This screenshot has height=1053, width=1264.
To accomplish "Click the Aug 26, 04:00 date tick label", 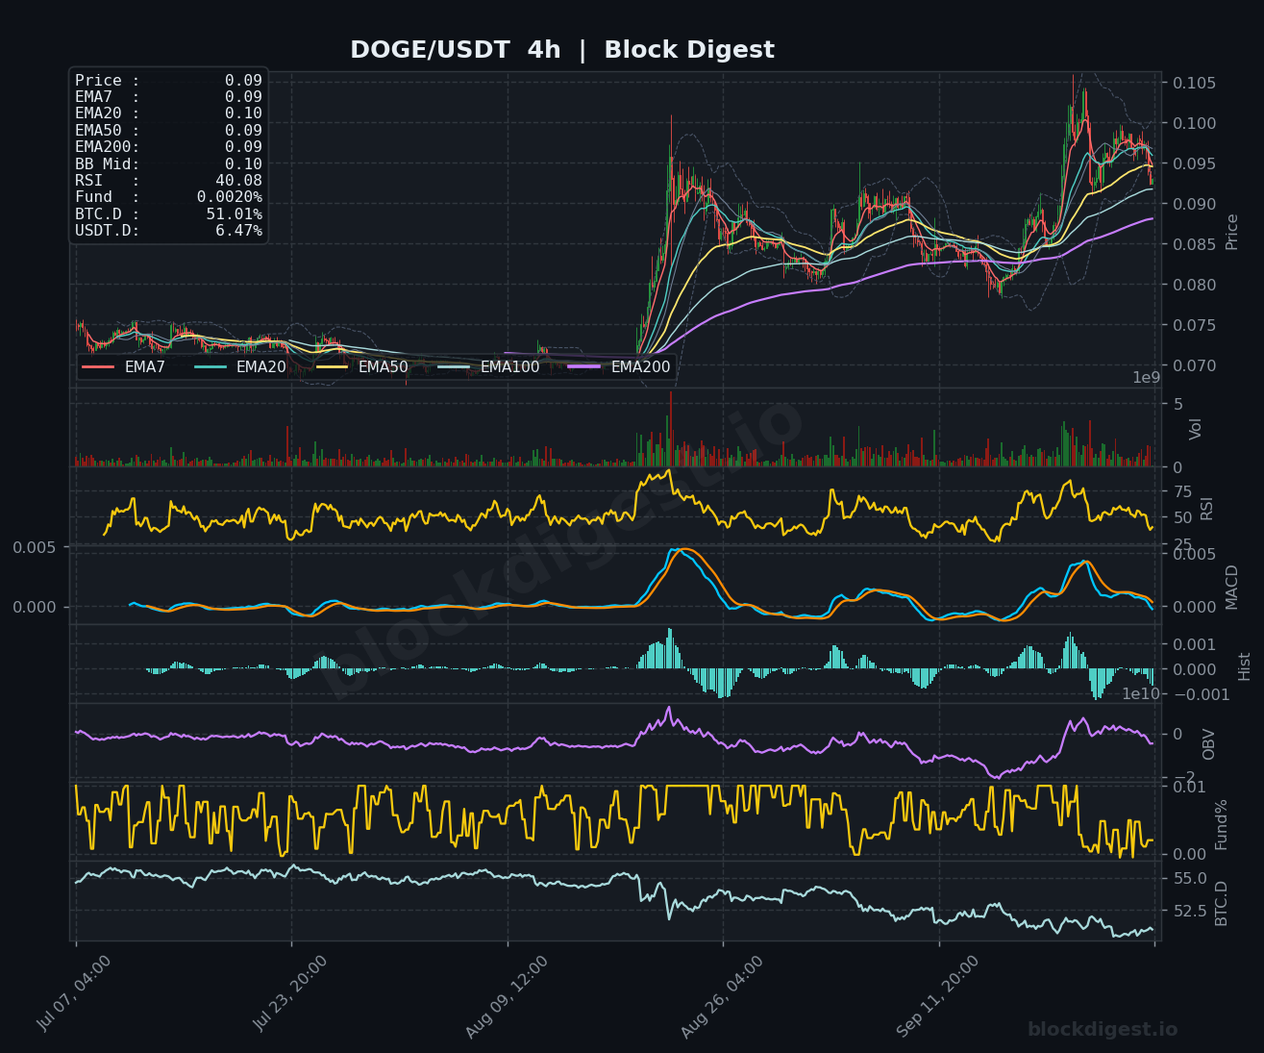I will click(x=722, y=996).
